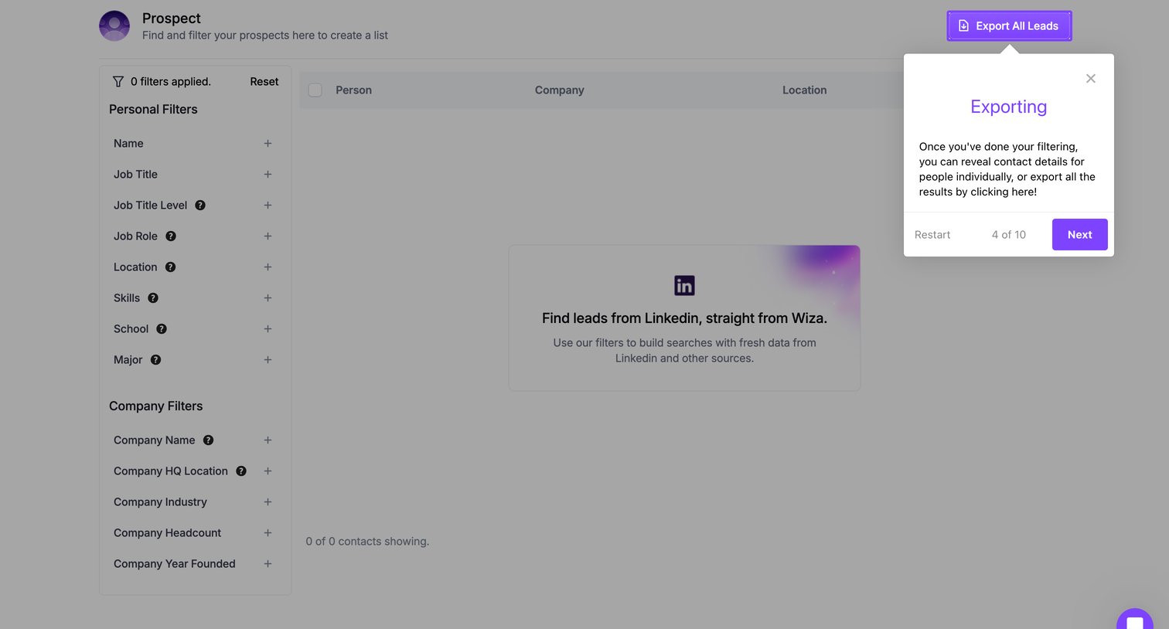Click the Export All Leads button
This screenshot has width=1169, height=629.
pos(1009,26)
